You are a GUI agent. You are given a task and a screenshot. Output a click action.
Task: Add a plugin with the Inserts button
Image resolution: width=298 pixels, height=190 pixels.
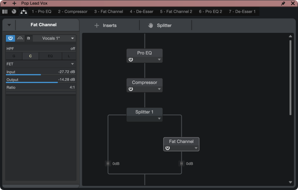(105, 25)
